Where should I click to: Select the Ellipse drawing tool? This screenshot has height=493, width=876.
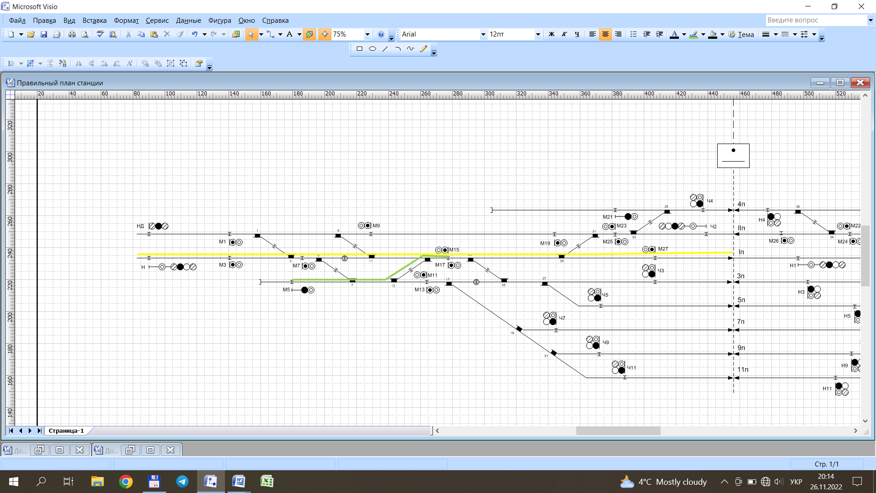pyautogui.click(x=372, y=49)
